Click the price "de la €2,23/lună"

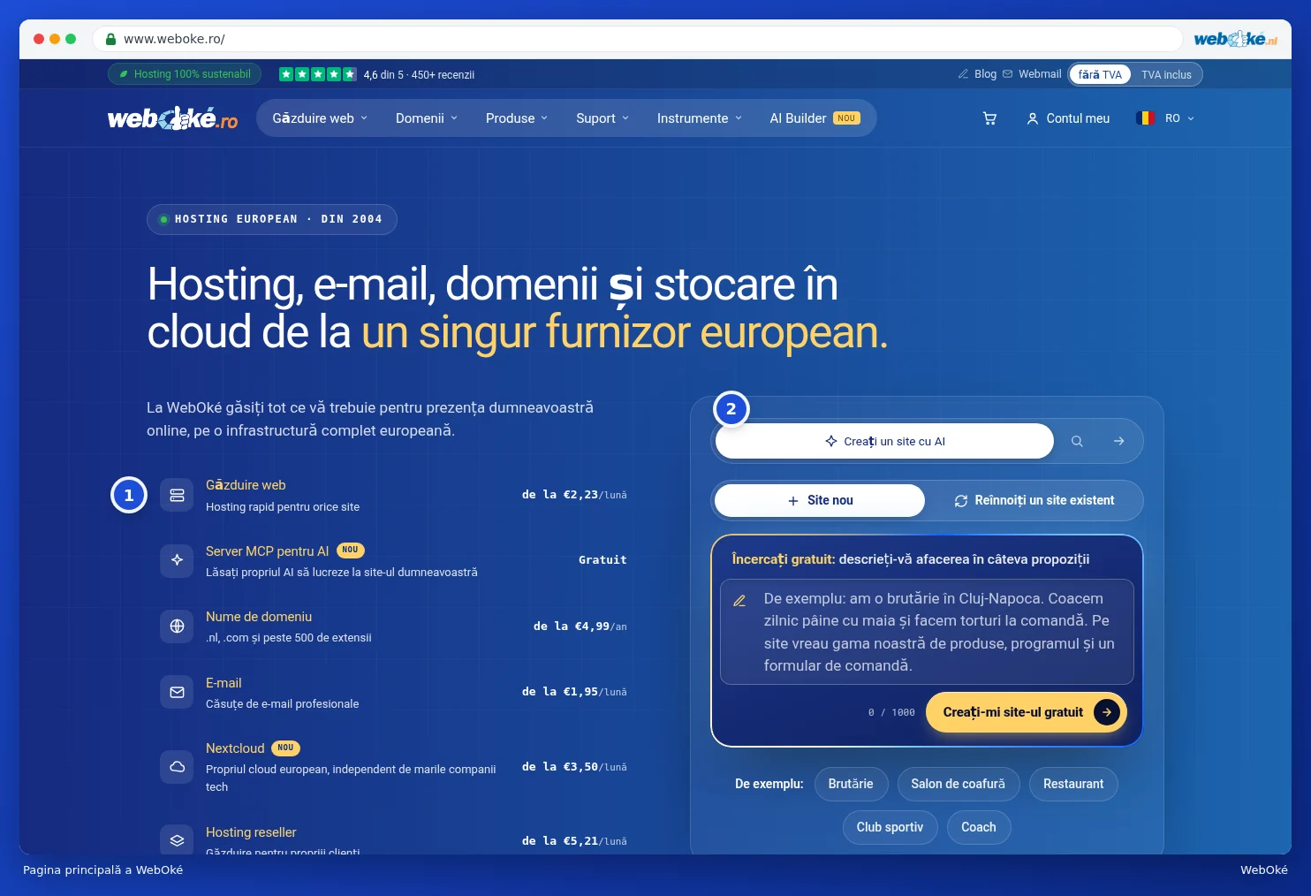coord(574,495)
